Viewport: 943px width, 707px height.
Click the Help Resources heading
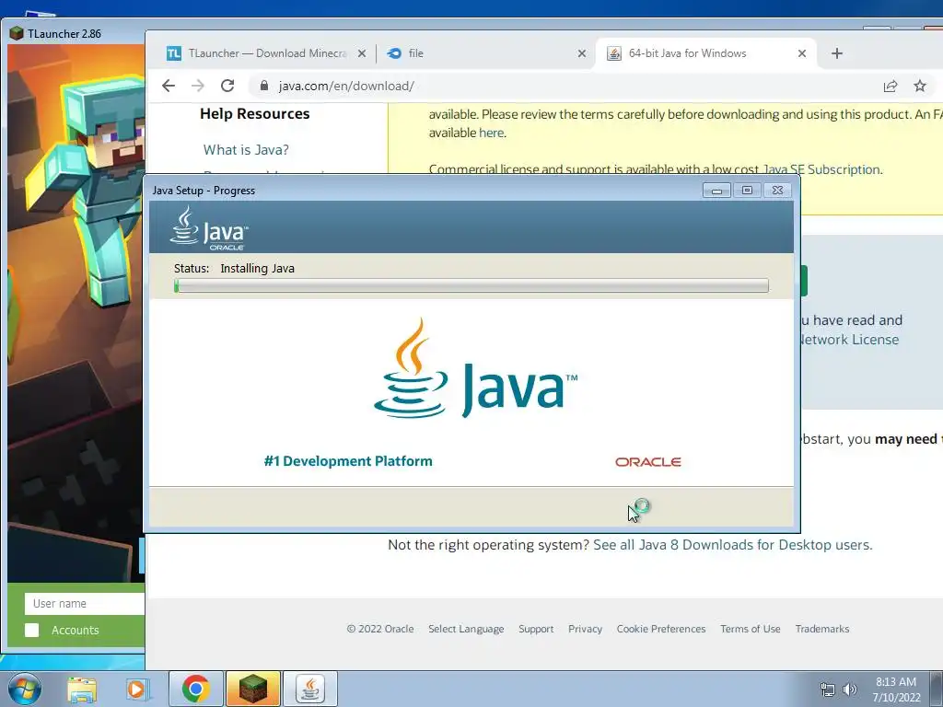point(254,113)
